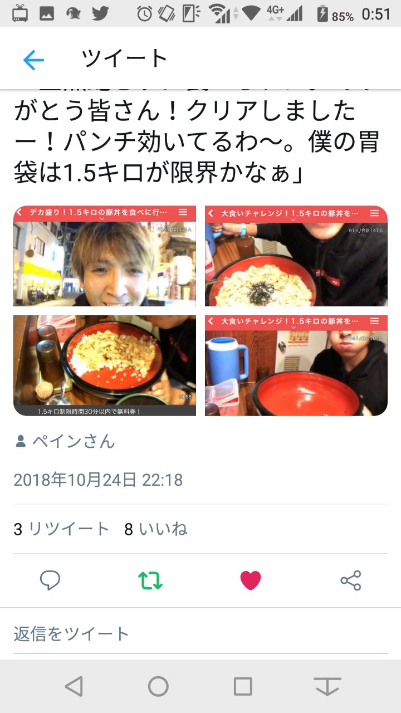Tap the battery 85% status indicator
401x713 pixels.
click(x=335, y=14)
